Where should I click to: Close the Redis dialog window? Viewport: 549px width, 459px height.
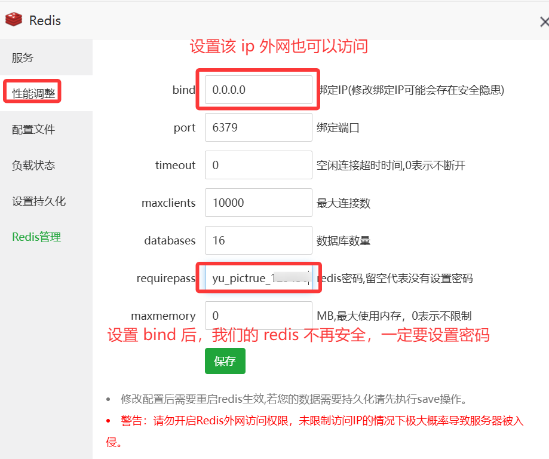[x=544, y=22]
